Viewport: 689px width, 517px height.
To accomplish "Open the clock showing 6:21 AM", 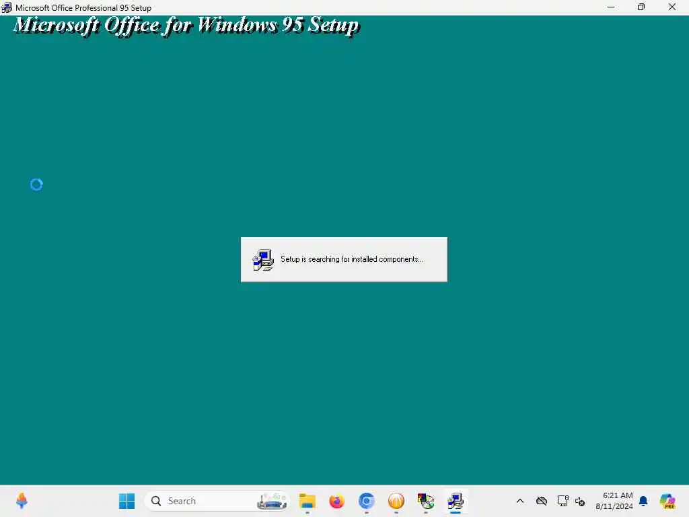I will click(614, 501).
